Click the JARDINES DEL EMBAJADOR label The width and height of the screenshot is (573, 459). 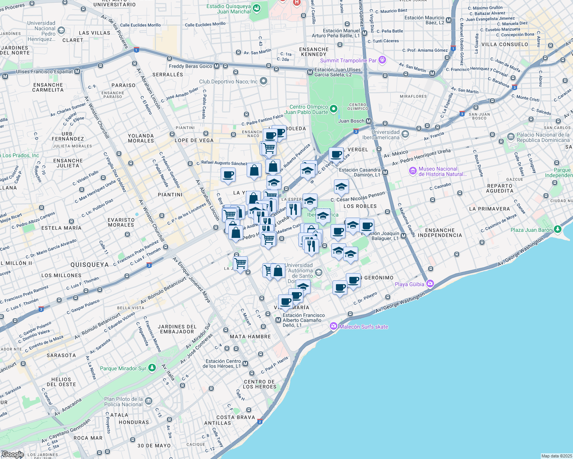coord(177,329)
